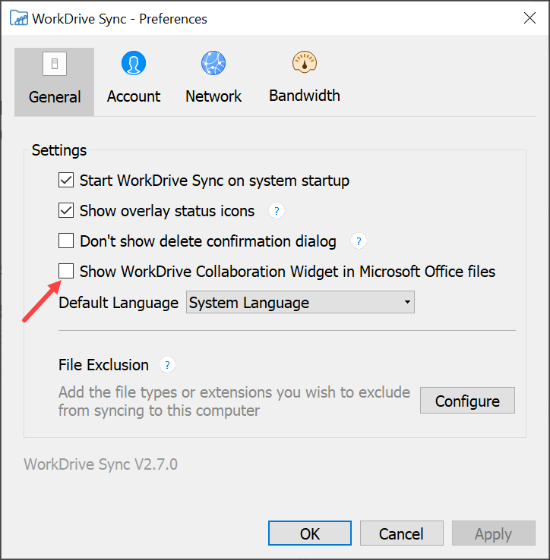Close the Preferences window
Viewport: 550px width, 560px height.
(529, 18)
